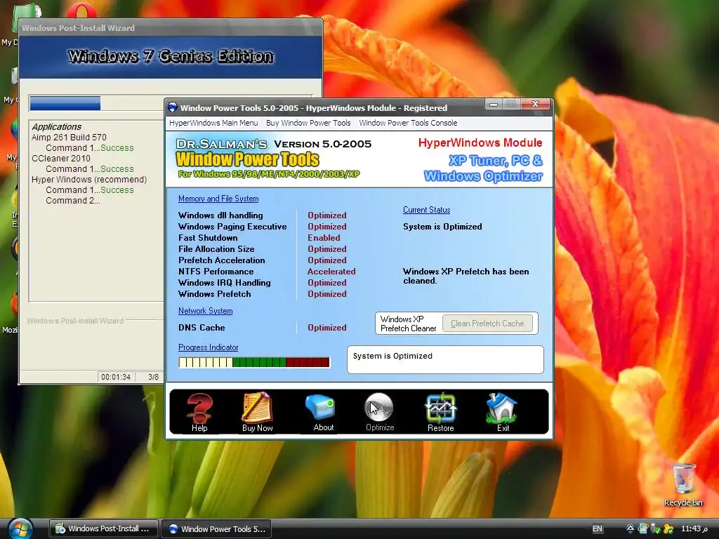Click the USB safely remove tray icon
Screen dimensions: 719x539
click(x=656, y=529)
